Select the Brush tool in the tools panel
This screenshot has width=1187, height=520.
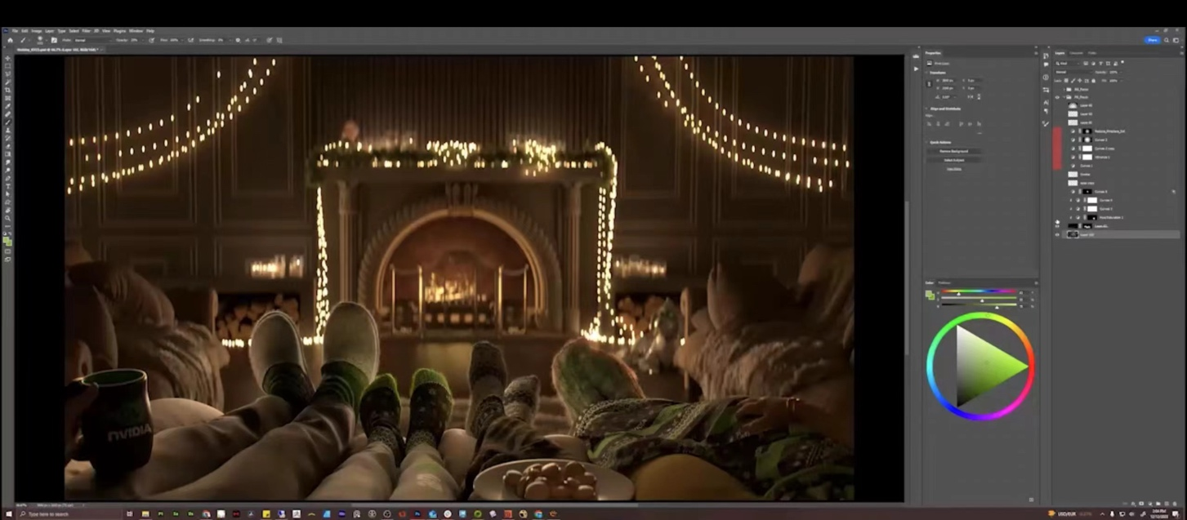7,122
